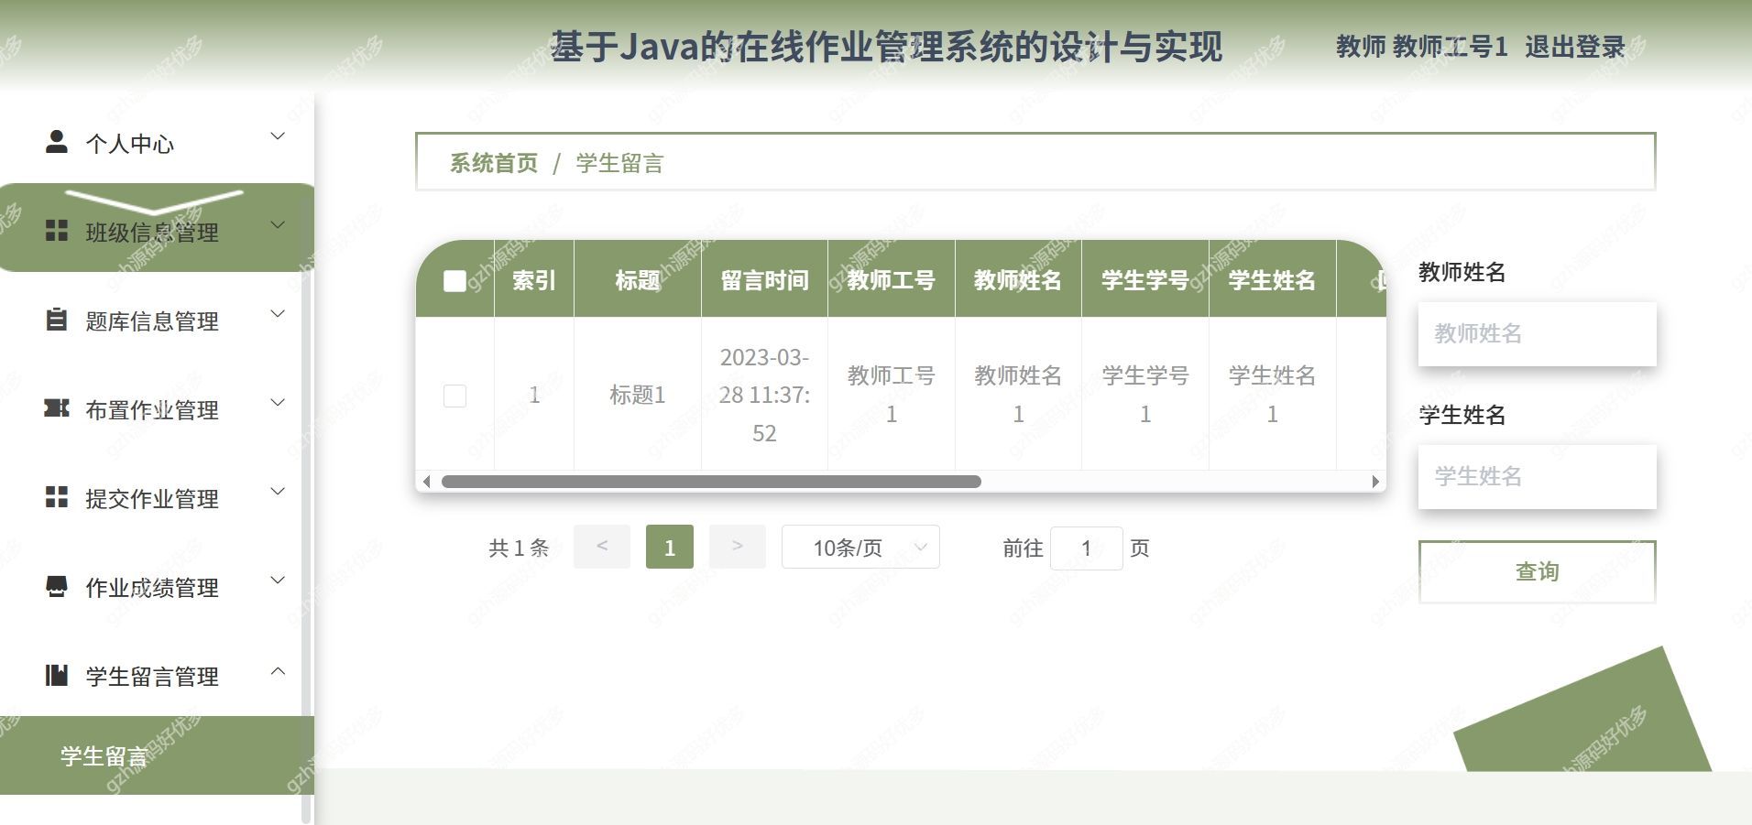Click the 布置作业管理 ticket icon
The height and width of the screenshot is (825, 1752).
click(x=57, y=408)
